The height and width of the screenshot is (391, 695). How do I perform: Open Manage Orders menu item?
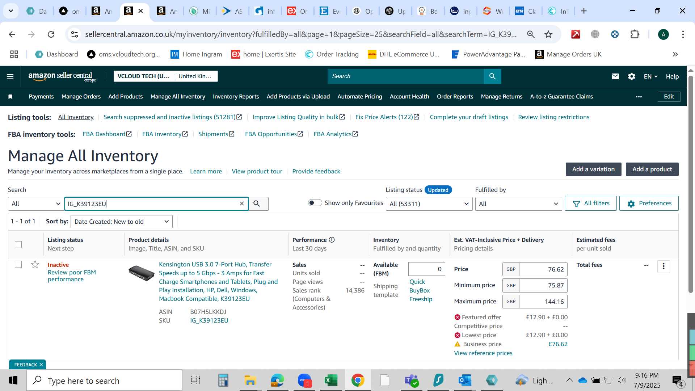coord(81,97)
